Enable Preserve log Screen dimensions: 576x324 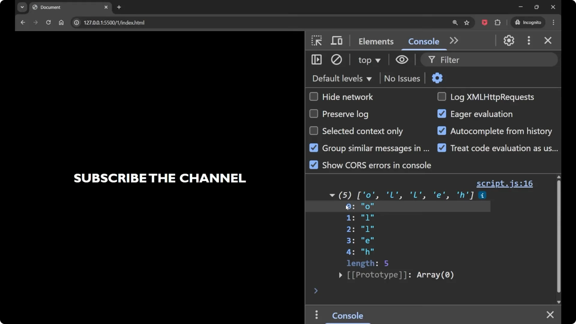tap(314, 114)
